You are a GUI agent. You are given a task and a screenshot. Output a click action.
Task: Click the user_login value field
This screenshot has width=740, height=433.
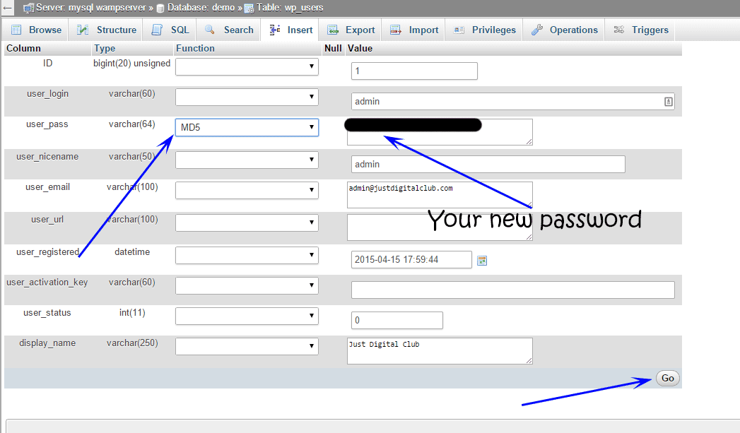click(x=513, y=102)
